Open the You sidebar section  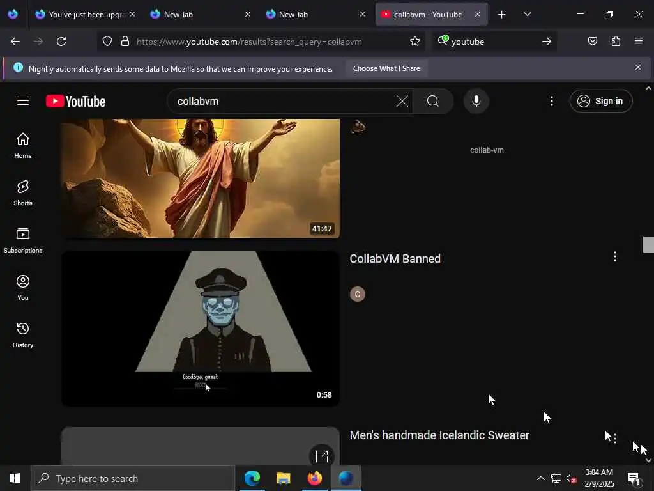point(23,287)
